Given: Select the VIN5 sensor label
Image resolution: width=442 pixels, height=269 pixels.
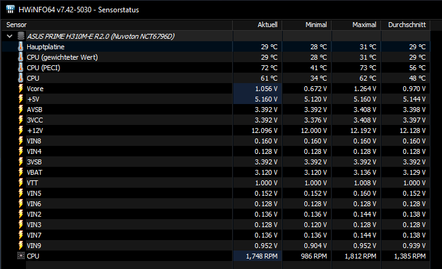Looking at the screenshot, I should click(x=34, y=193).
